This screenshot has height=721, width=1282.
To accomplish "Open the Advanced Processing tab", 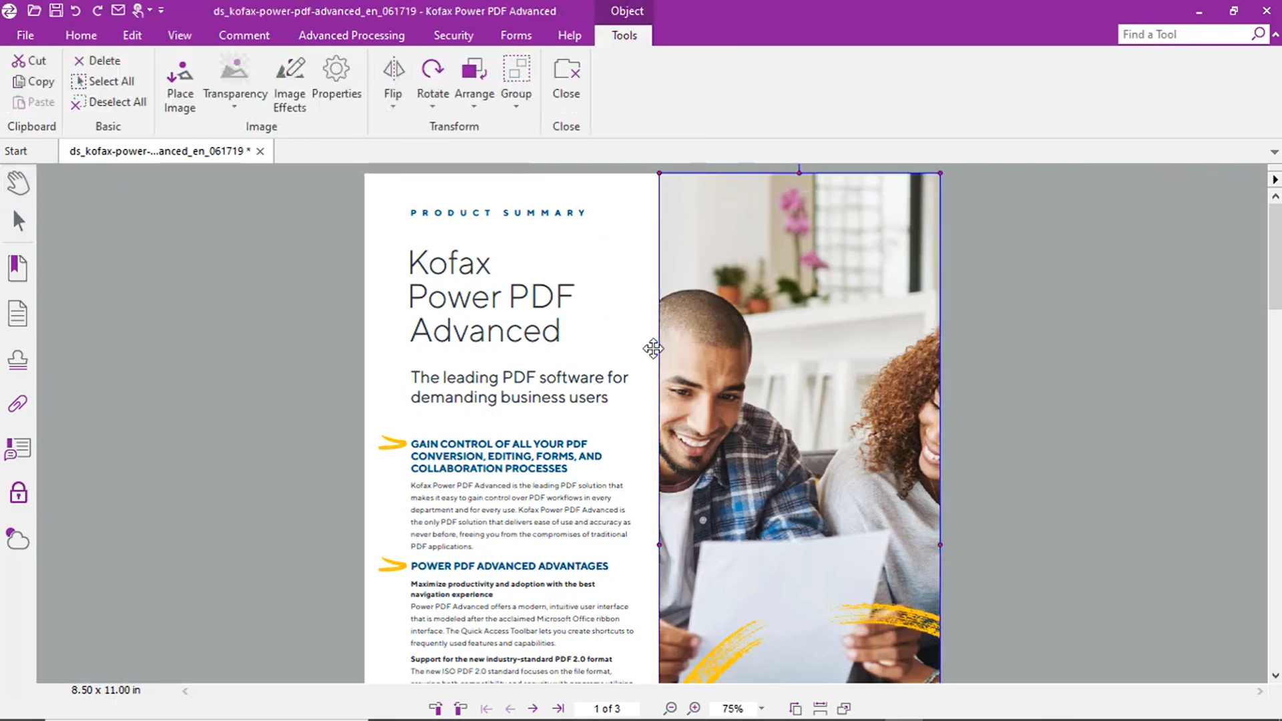I will (351, 35).
